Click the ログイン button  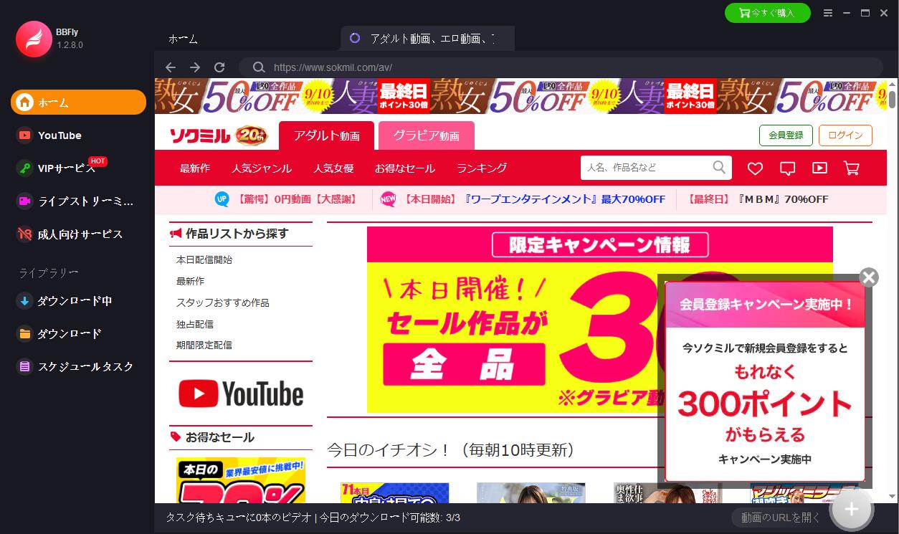(845, 135)
